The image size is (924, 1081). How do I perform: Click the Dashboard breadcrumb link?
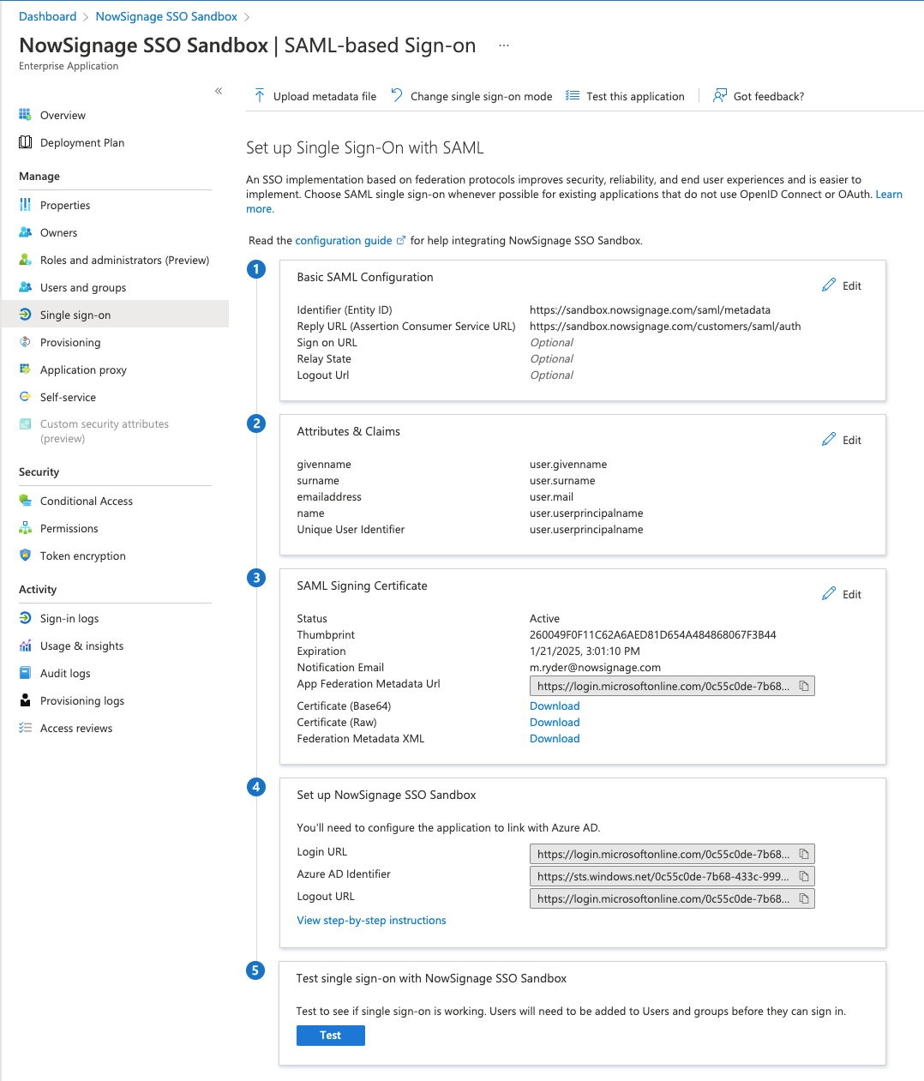click(48, 16)
